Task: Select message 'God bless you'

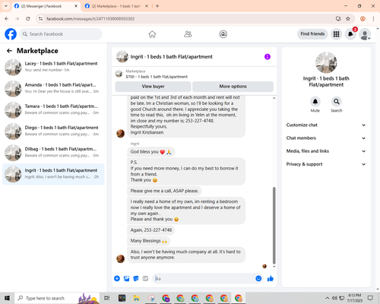Action: pyautogui.click(x=151, y=152)
